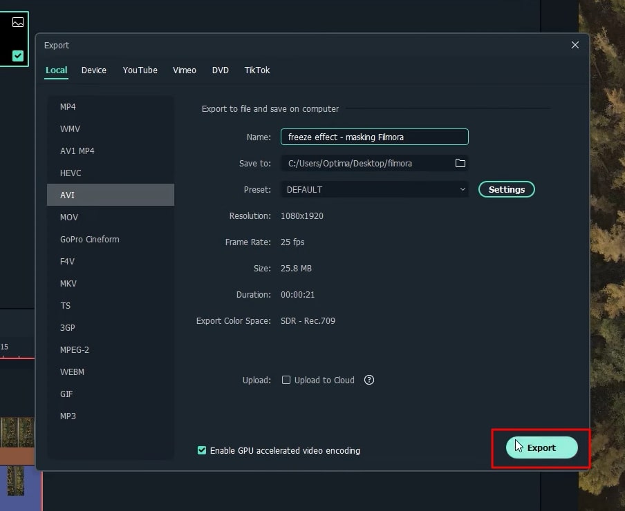Click the 25.8 MB size value
This screenshot has width=625, height=511.
click(x=296, y=268)
